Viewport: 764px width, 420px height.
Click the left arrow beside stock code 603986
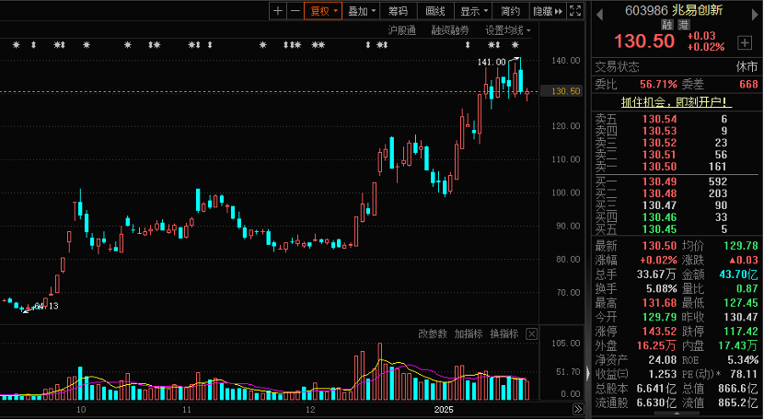tap(601, 11)
